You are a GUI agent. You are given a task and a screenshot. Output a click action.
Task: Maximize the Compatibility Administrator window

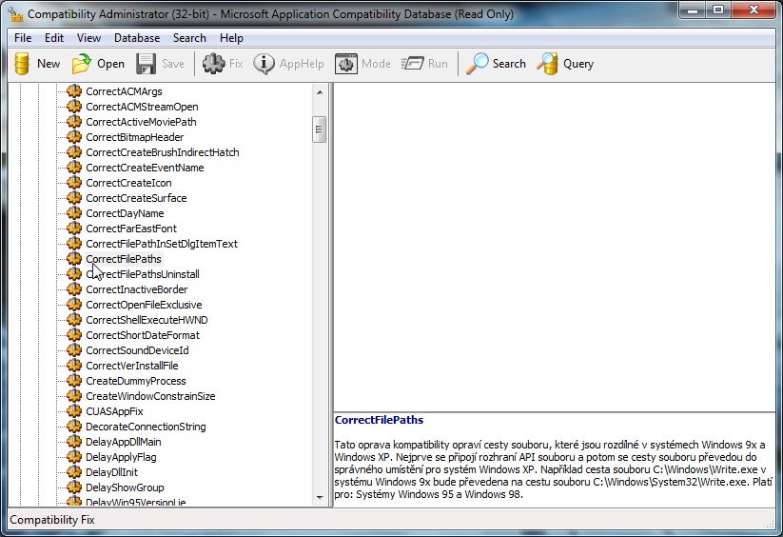[x=718, y=9]
